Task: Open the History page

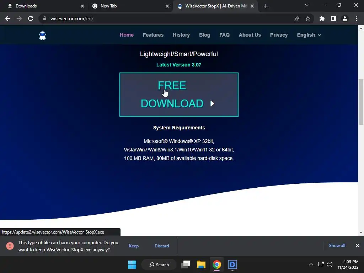Action: pos(181,35)
